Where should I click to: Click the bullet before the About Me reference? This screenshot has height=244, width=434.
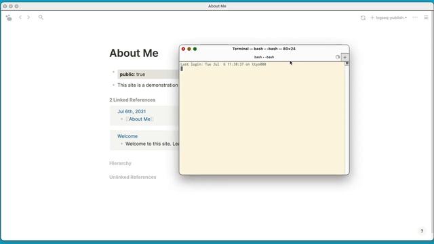(x=122, y=119)
